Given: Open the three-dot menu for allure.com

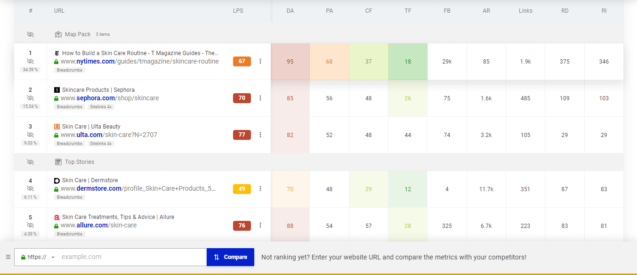Looking at the screenshot, I should [260, 226].
